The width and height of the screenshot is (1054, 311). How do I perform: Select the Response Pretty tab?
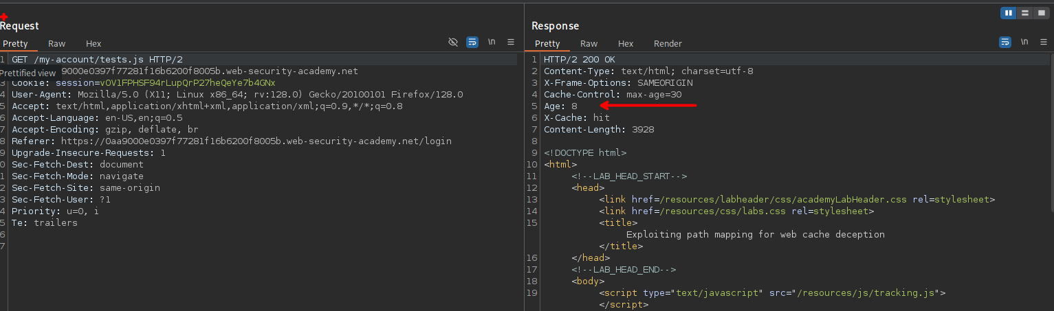coord(547,44)
